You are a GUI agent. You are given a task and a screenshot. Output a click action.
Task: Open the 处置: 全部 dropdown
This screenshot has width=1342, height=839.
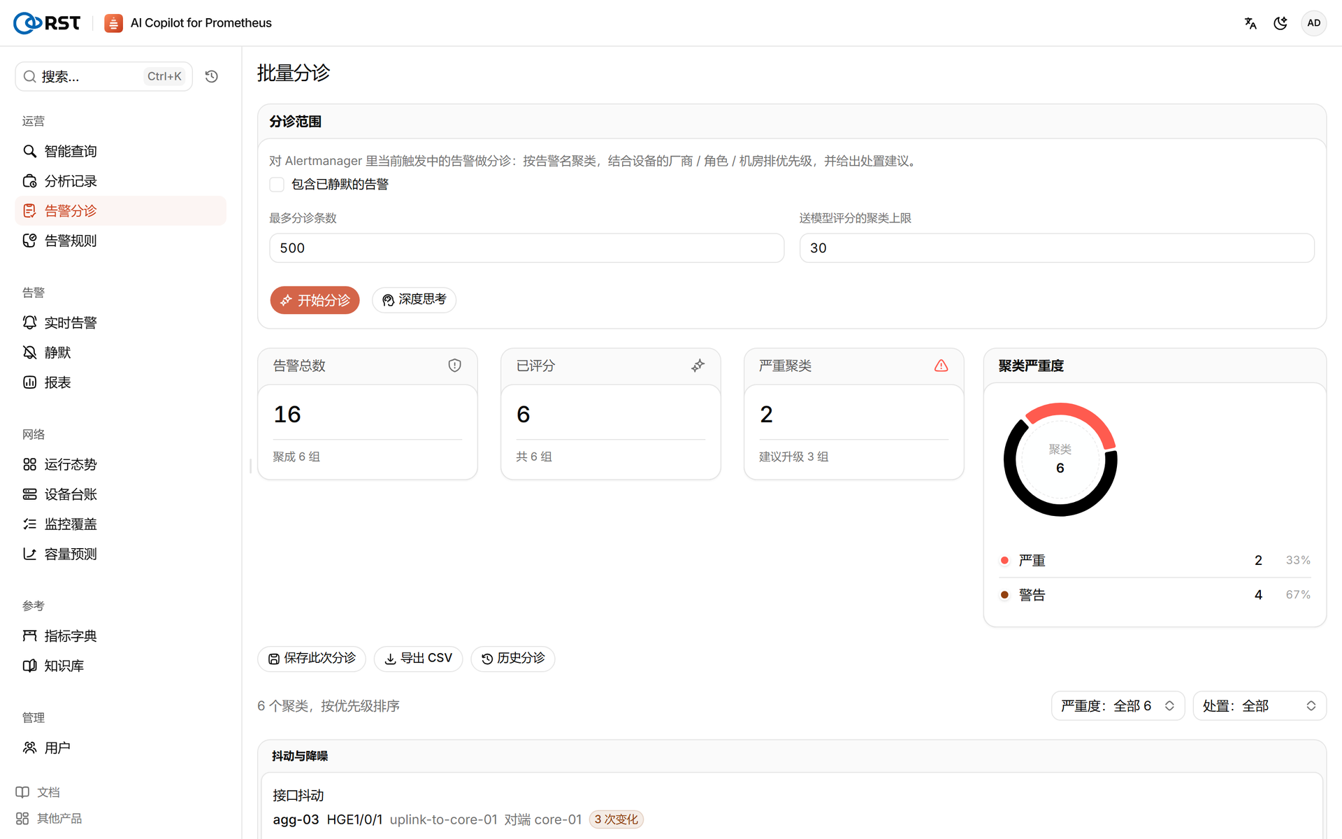(1260, 706)
